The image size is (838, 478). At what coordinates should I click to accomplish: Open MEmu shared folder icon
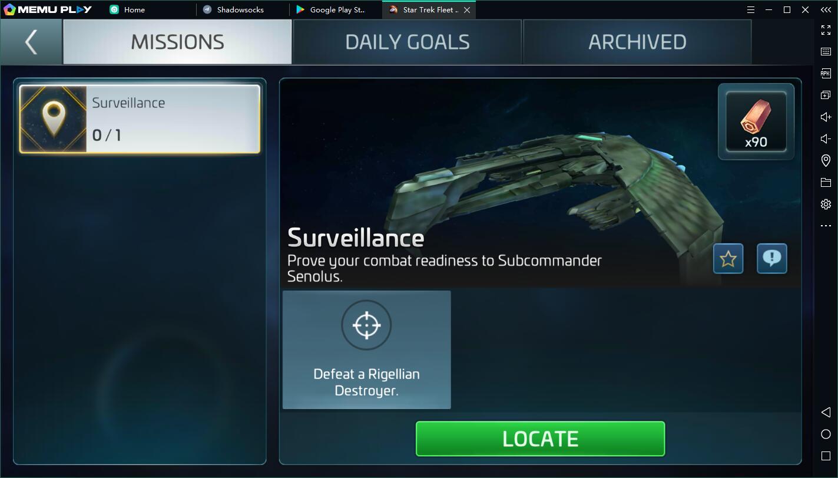(826, 183)
